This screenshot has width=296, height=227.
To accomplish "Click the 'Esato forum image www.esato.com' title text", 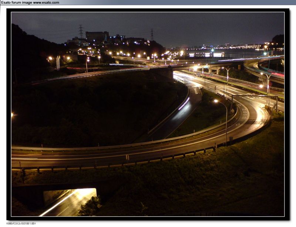I will 30,3.
